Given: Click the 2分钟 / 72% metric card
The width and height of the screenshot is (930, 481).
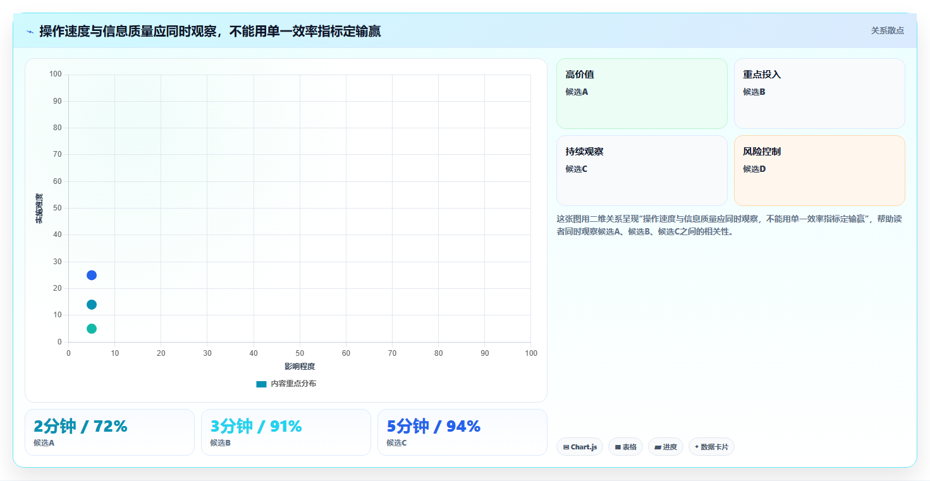Looking at the screenshot, I should pyautogui.click(x=109, y=432).
